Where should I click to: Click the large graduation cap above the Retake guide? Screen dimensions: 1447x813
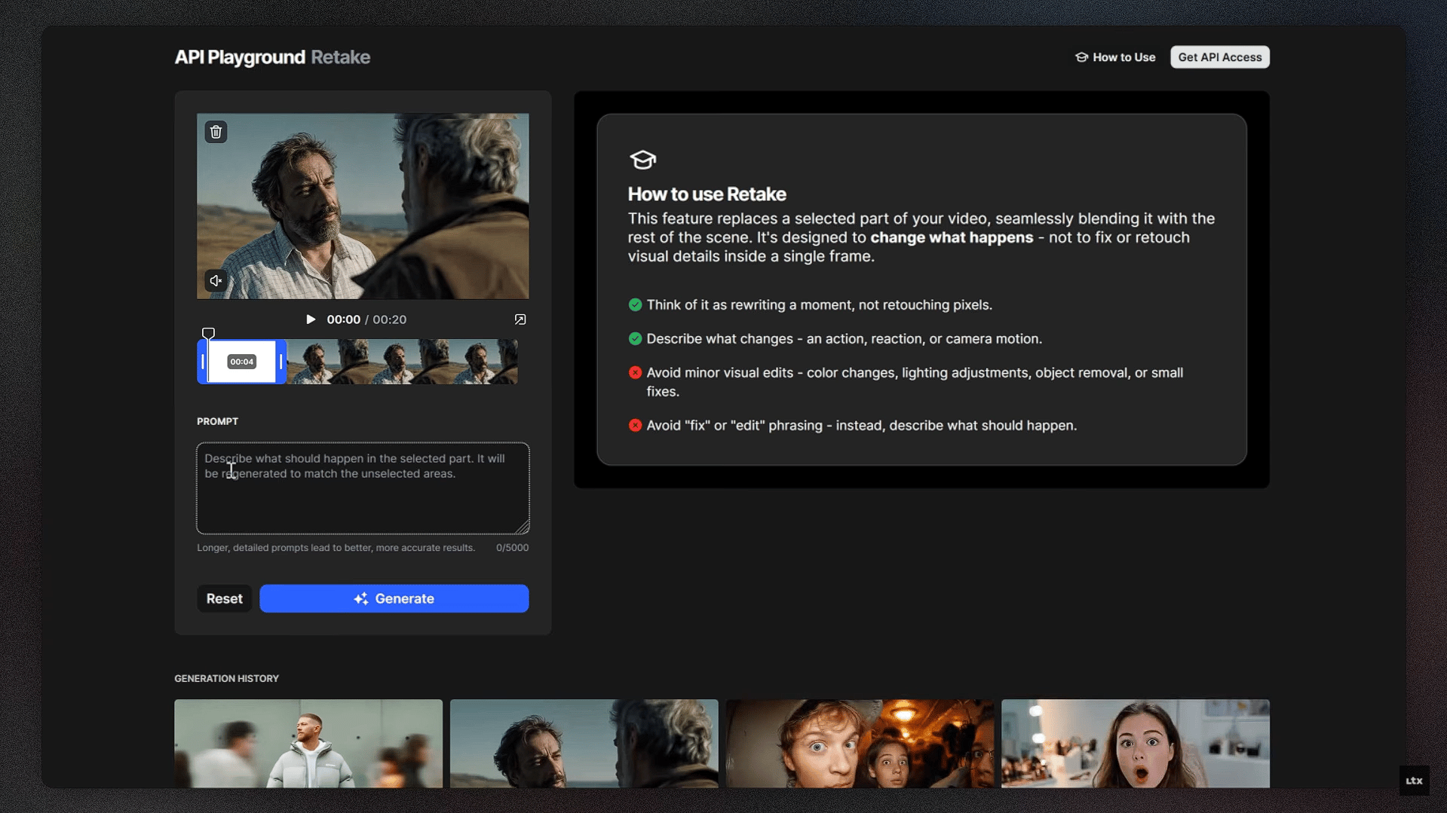642,160
